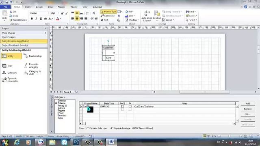Switch to the Database ribbon tab
This screenshot has height=146, width=260.
97,7
